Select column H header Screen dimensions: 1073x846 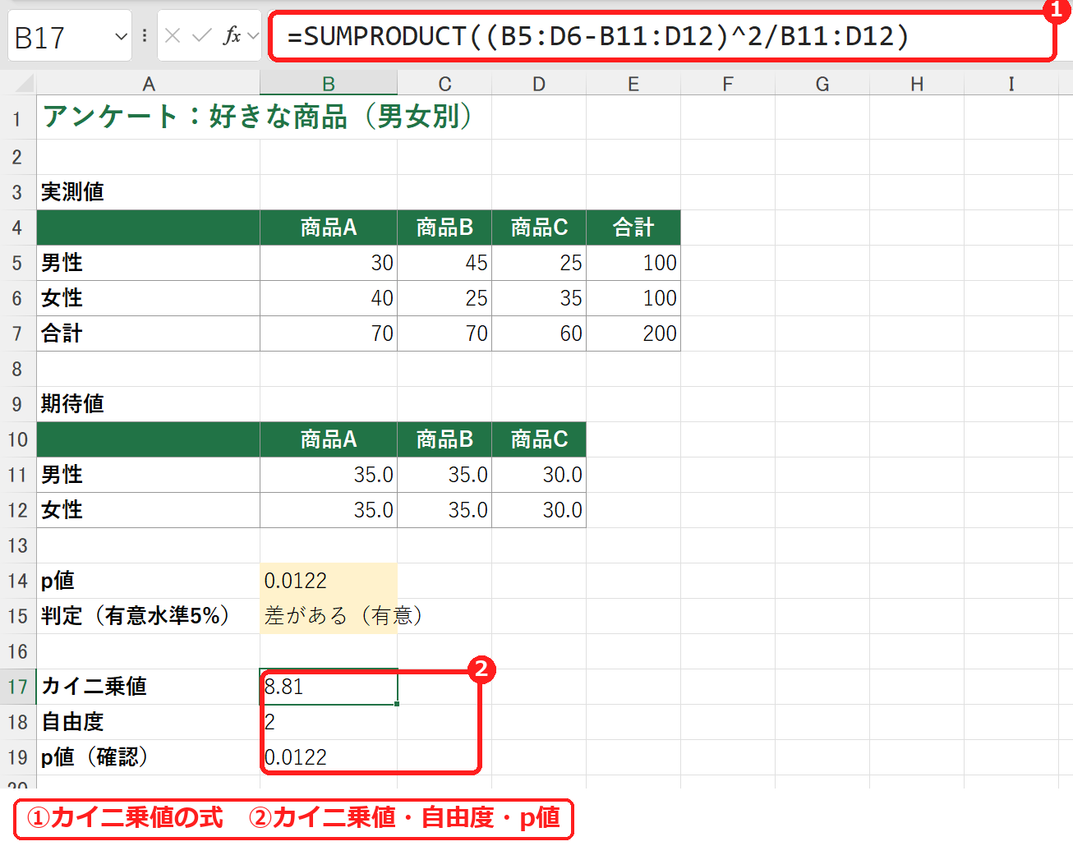coord(917,84)
